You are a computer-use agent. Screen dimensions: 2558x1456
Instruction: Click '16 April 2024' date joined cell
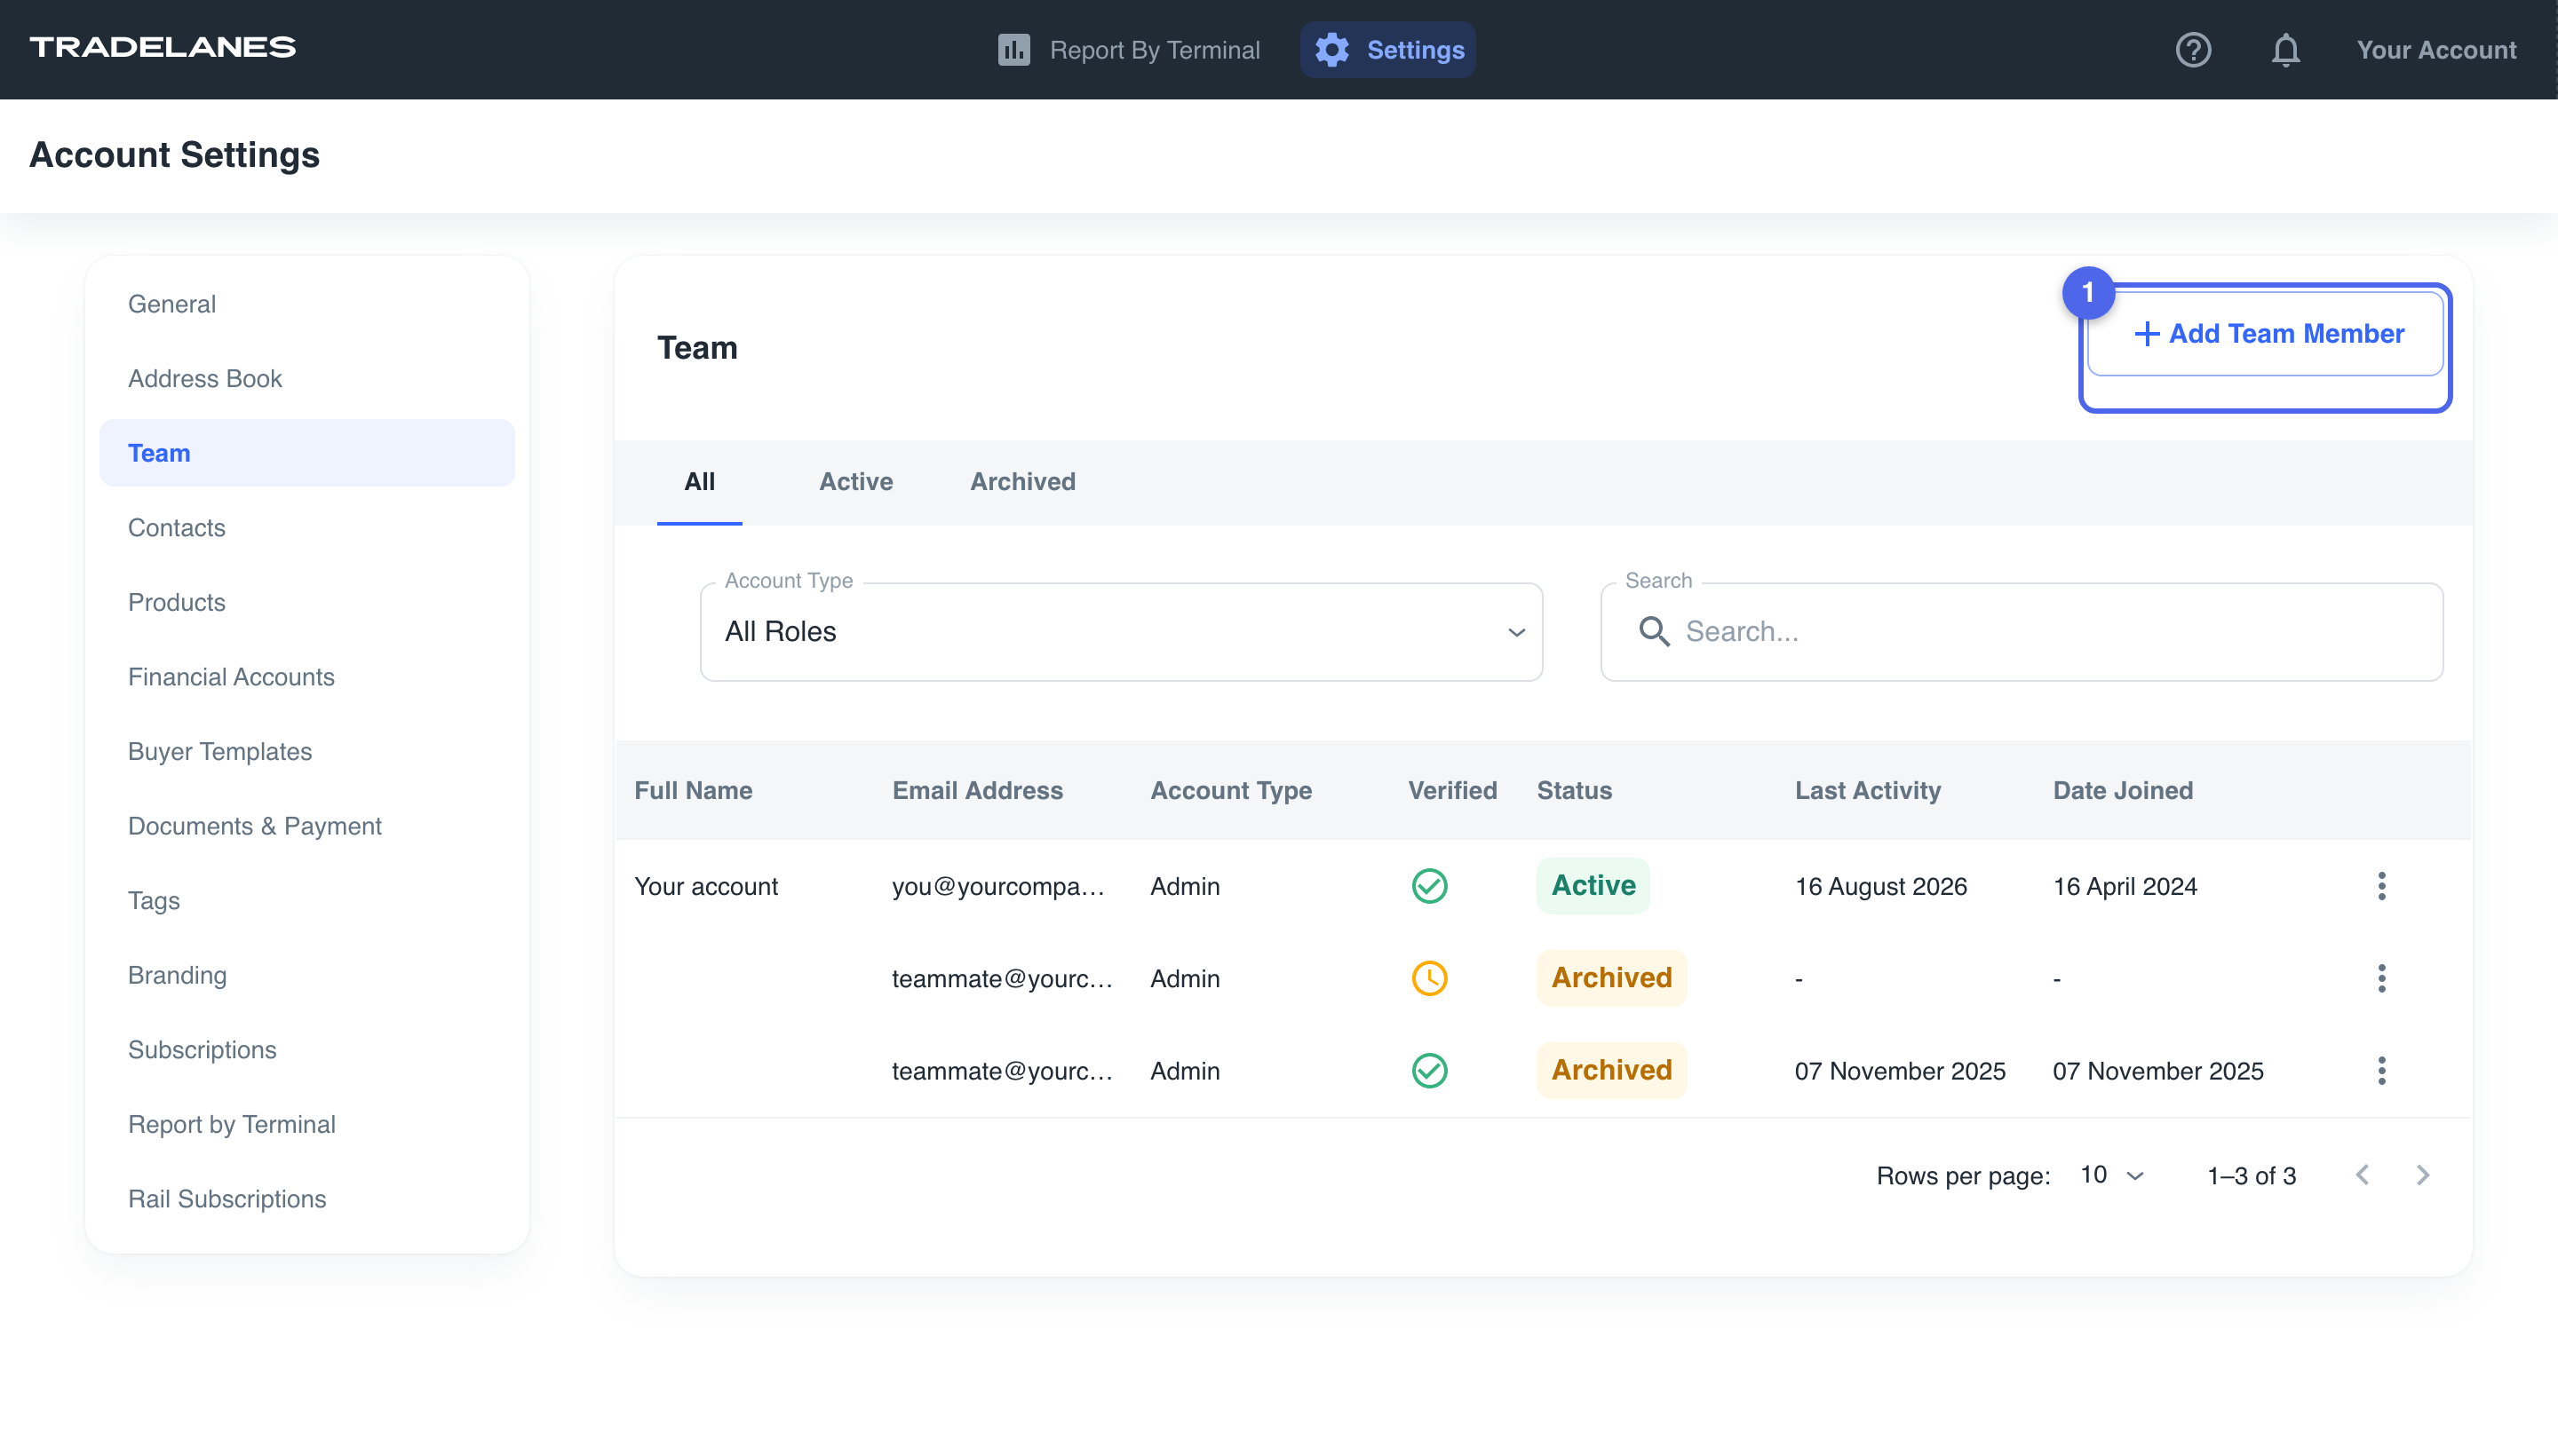(x=2125, y=887)
